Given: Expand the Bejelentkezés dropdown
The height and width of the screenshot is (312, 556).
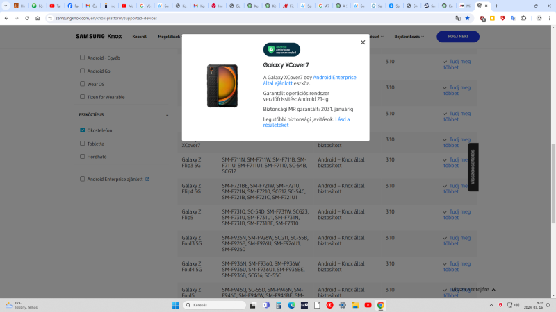Looking at the screenshot, I should click(x=409, y=37).
